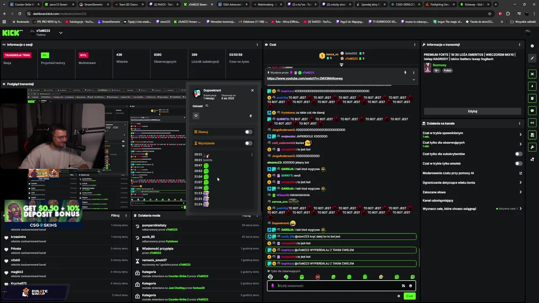
Task: Unpin the pinned chat message
Action: 405,72
